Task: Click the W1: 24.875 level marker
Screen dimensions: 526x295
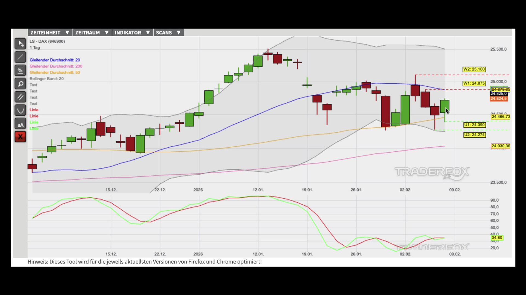Action: [x=474, y=83]
